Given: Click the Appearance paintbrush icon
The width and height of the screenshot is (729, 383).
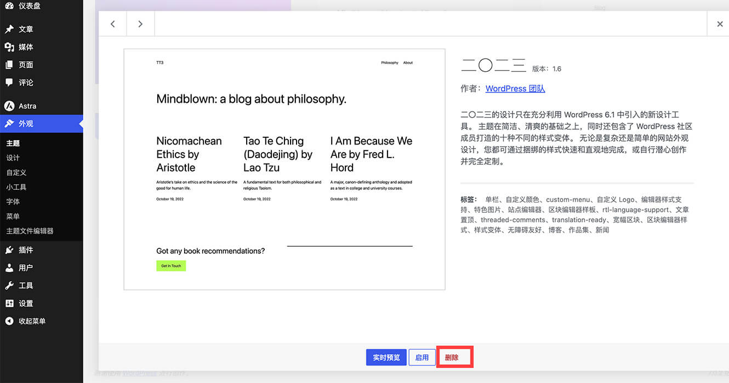Looking at the screenshot, I should (9, 124).
